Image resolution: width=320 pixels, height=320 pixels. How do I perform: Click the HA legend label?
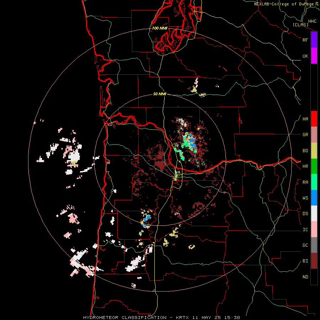(305, 119)
